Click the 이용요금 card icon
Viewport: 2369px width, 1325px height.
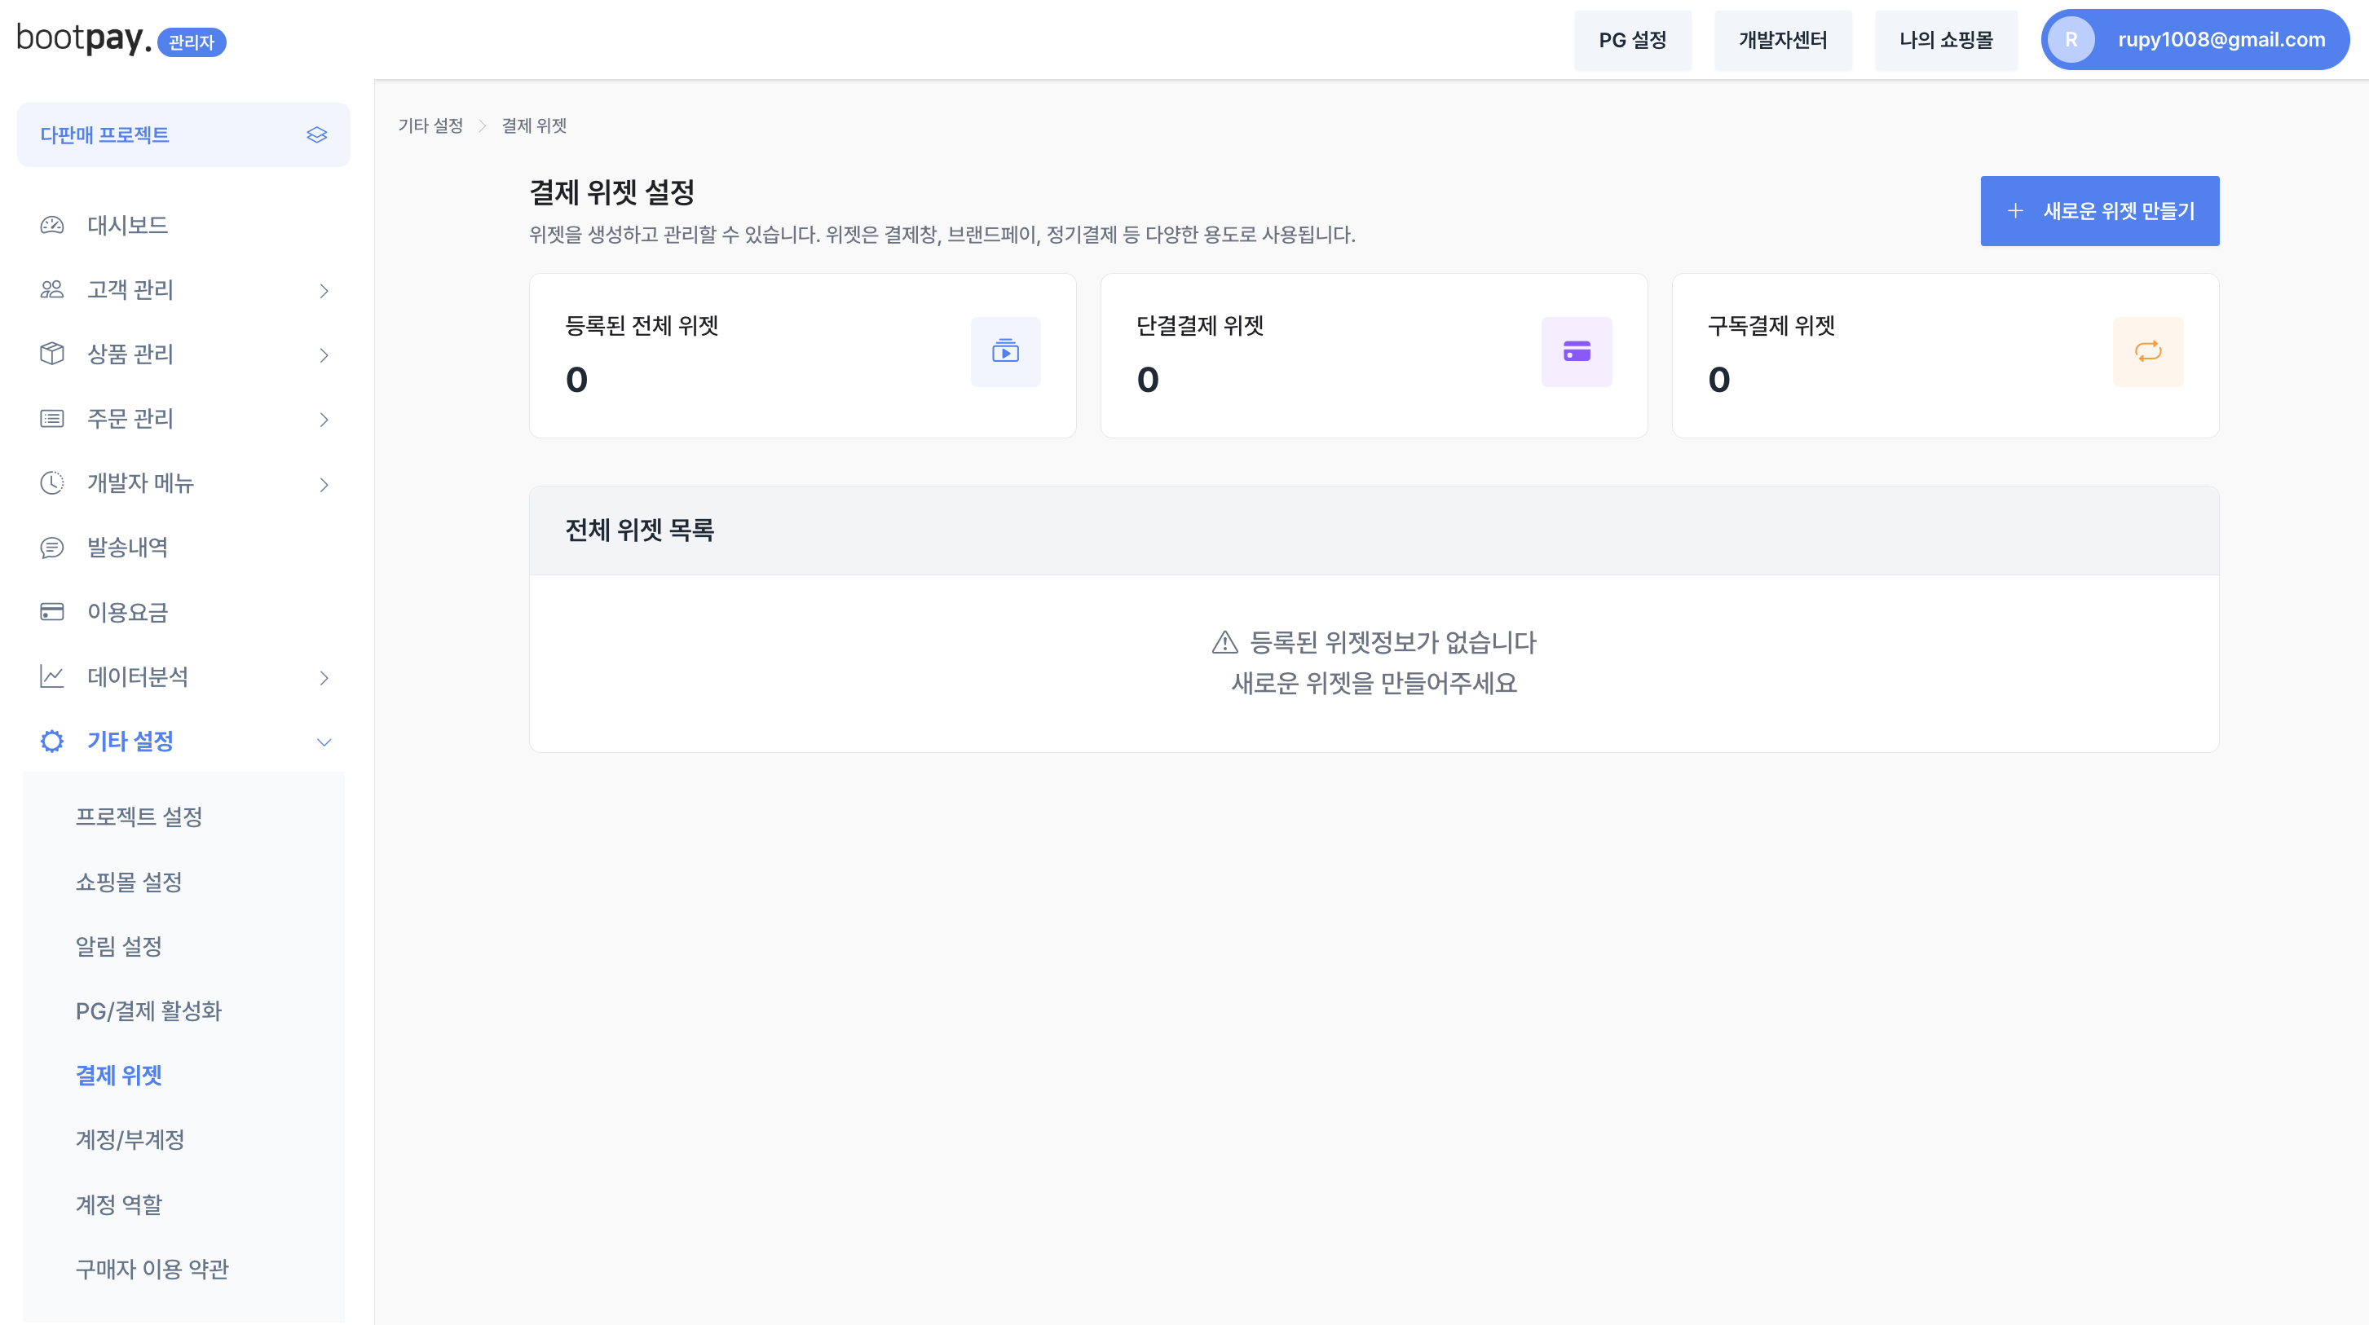pos(51,613)
